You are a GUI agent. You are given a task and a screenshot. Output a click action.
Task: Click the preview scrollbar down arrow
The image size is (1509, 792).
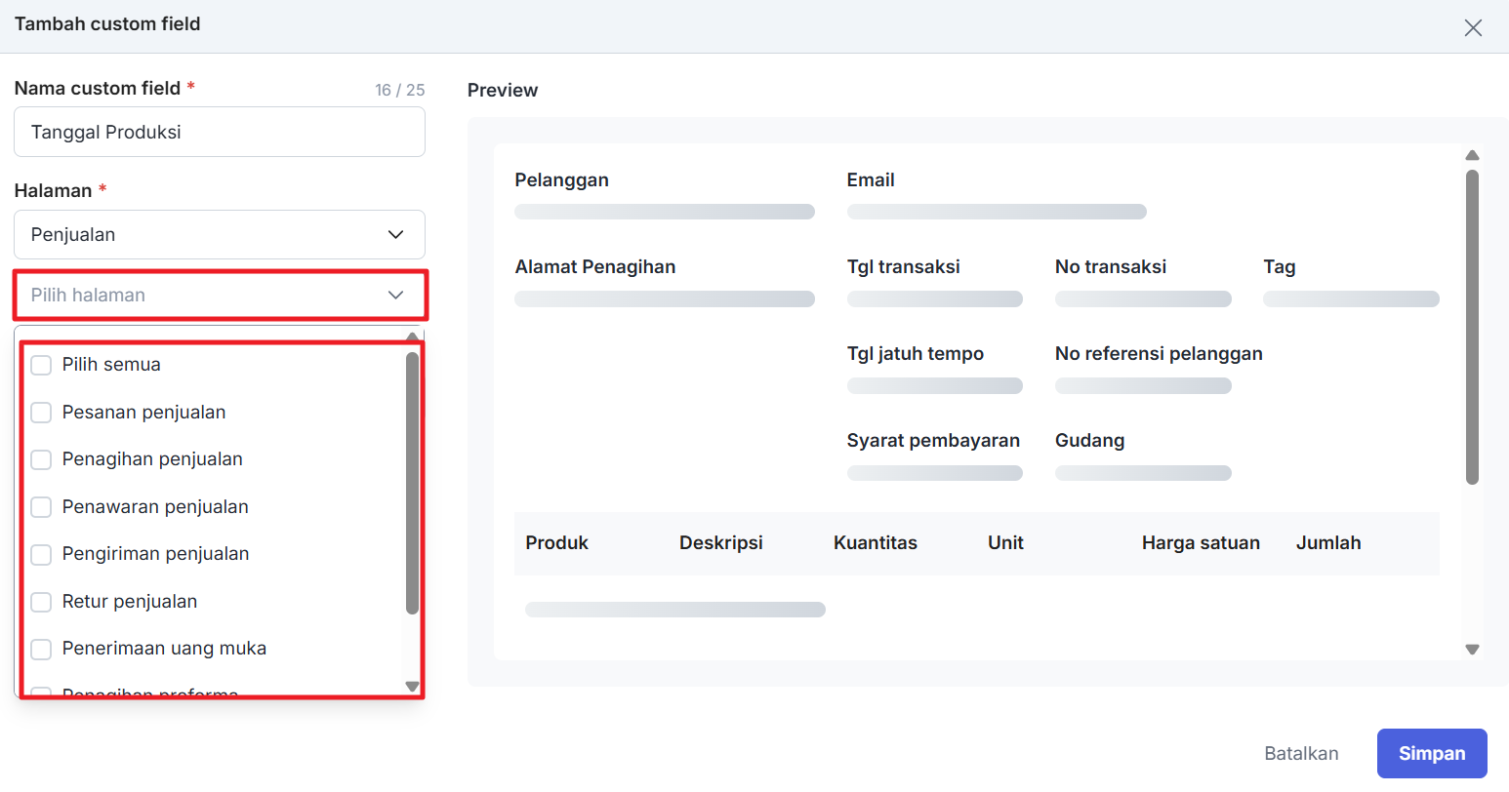[1472, 650]
